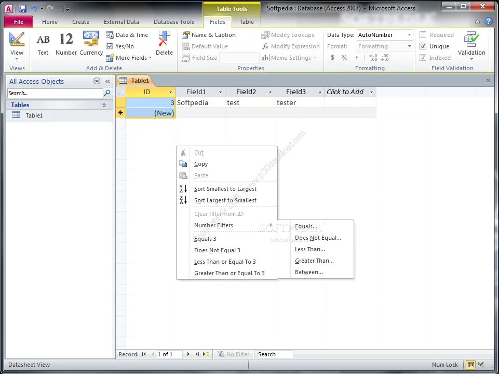
Task: Increase decimal places
Action: click(373, 58)
